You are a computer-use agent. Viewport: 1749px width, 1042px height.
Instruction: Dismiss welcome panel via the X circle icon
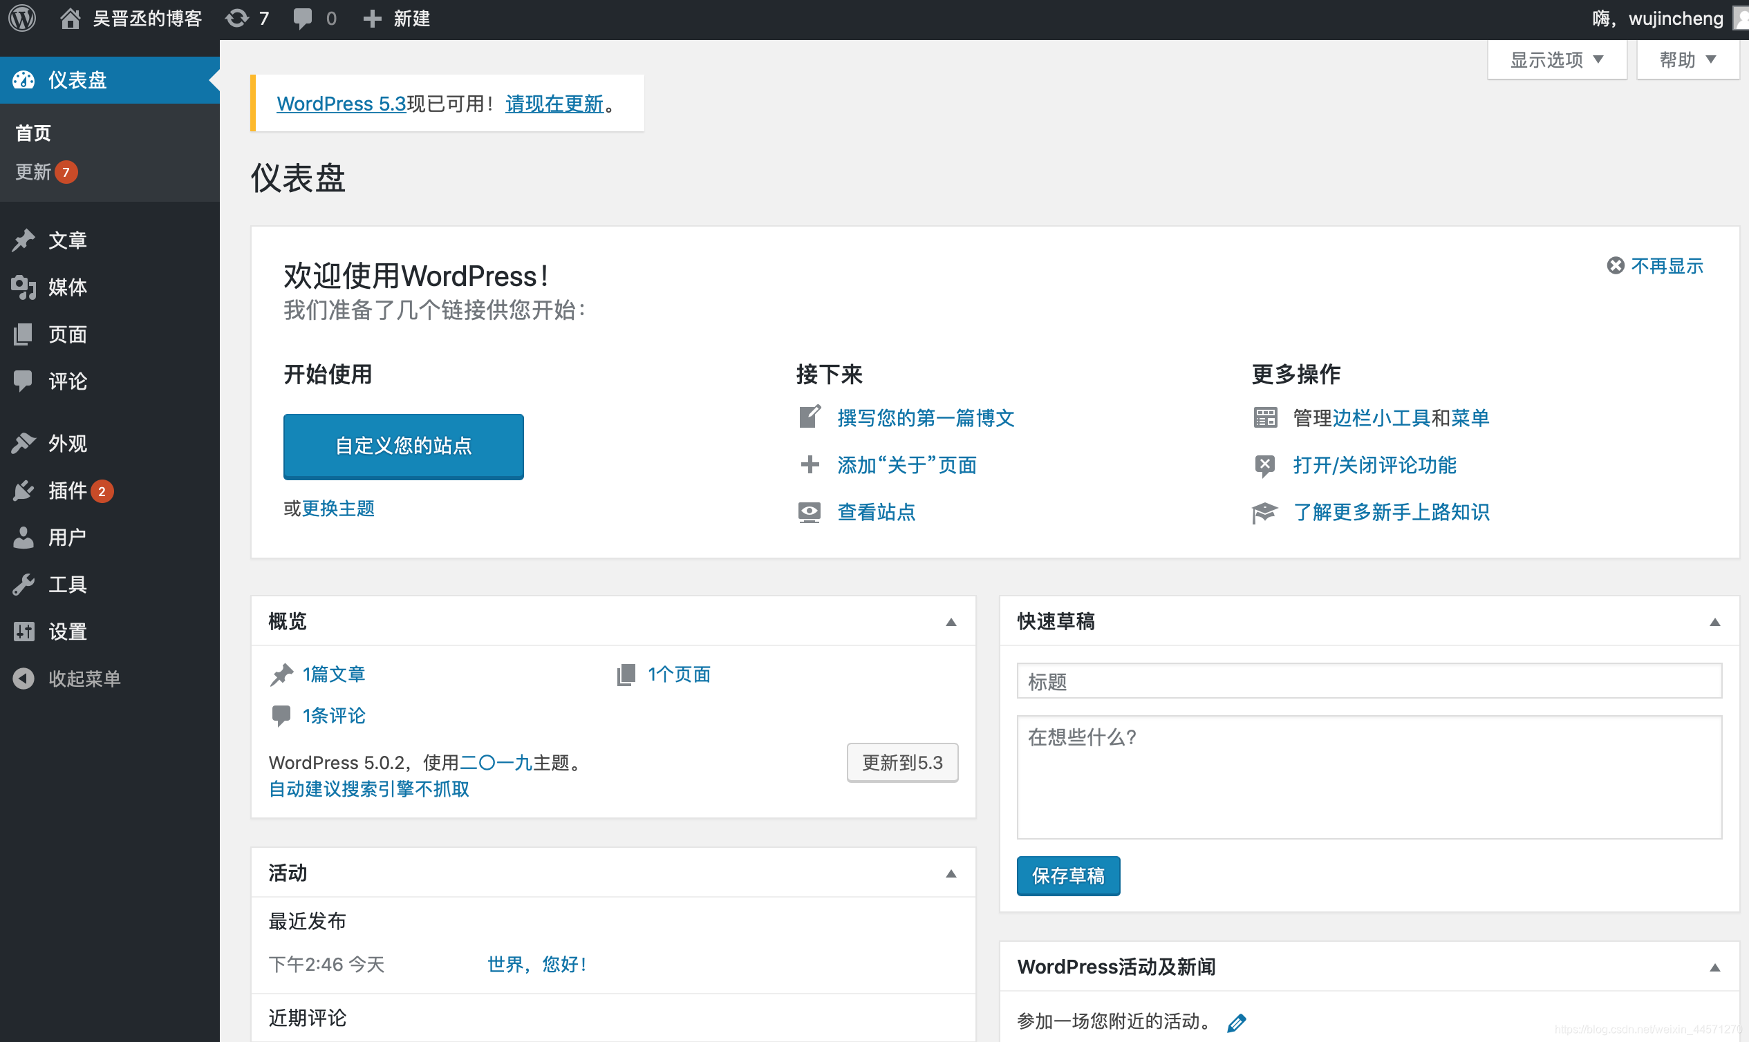(x=1616, y=265)
